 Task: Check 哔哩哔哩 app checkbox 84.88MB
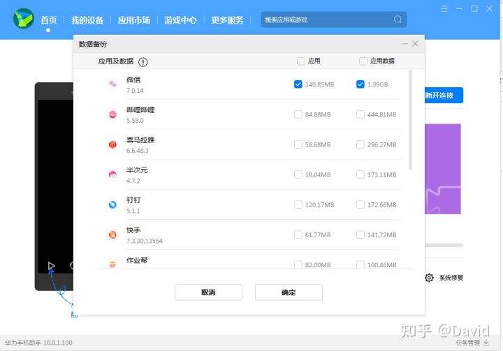point(298,114)
